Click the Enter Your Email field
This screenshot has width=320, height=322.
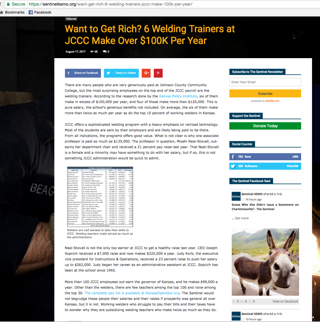pyautogui.click(x=265, y=82)
